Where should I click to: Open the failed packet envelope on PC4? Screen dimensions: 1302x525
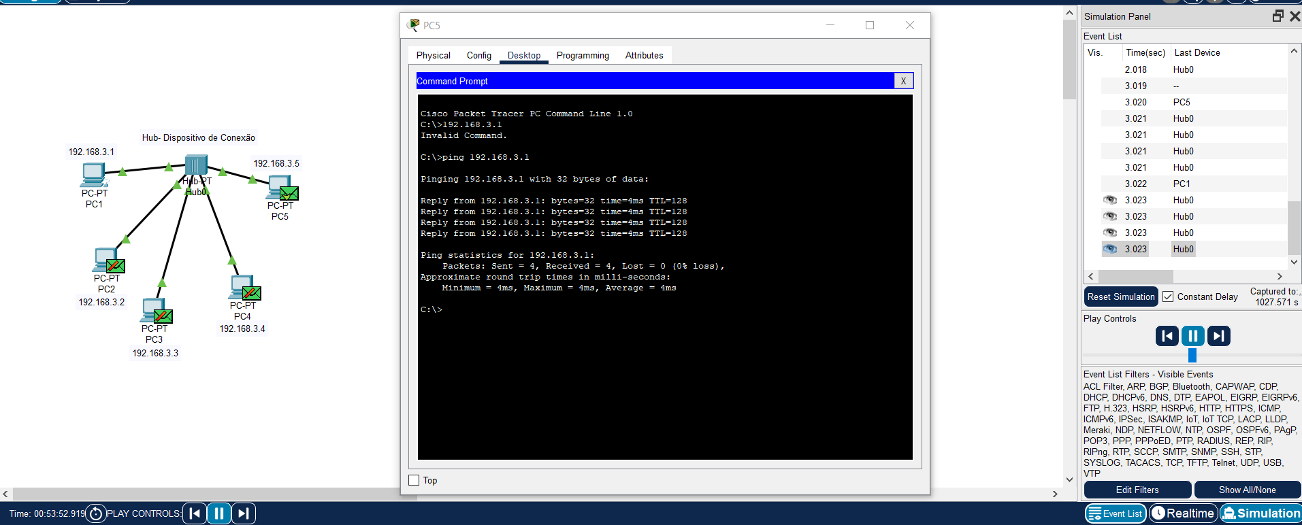click(x=252, y=293)
